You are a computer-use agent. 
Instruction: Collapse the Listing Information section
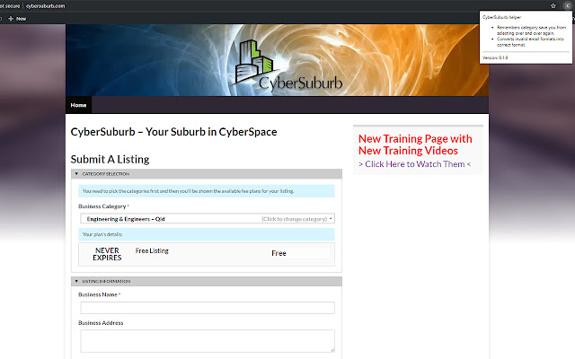pyautogui.click(x=207, y=281)
